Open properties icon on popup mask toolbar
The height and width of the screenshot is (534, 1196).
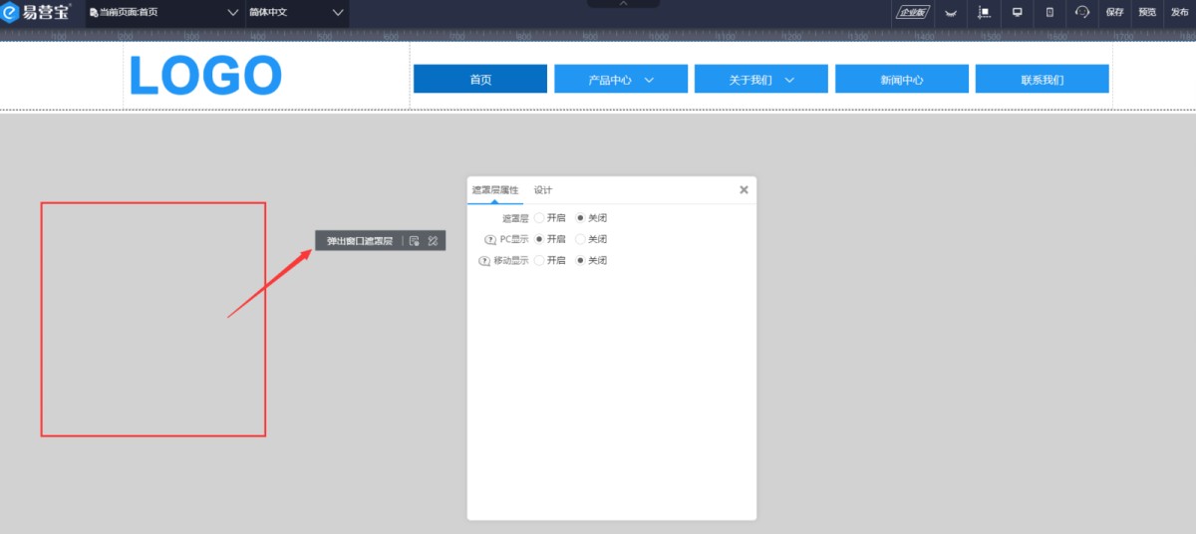pyautogui.click(x=415, y=241)
